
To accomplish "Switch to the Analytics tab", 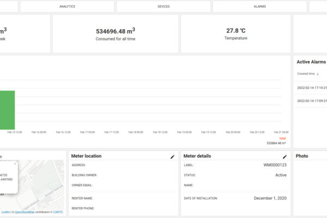I will (x=66, y=7).
